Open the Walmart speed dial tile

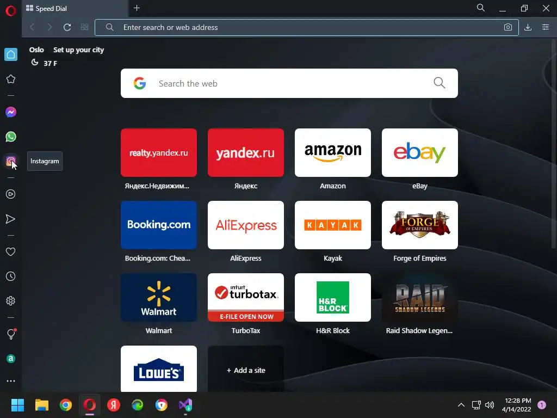[x=159, y=298]
